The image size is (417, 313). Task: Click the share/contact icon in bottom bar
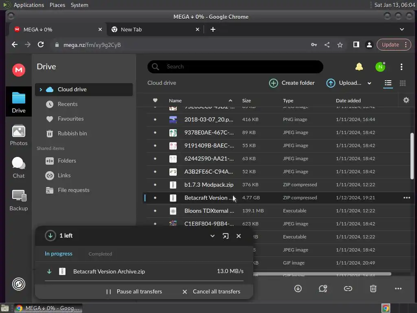(x=323, y=289)
